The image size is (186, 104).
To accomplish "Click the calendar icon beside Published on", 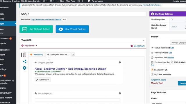I will click(x=152, y=62).
